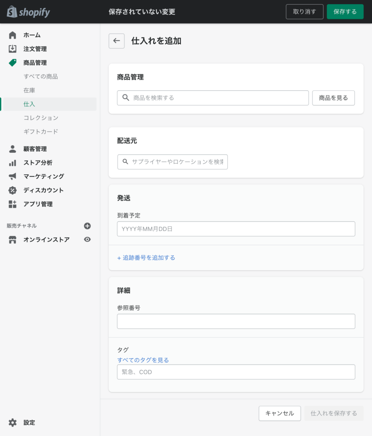The height and width of the screenshot is (436, 372).
Task: Open 設定 gear icon
Action: tap(12, 422)
